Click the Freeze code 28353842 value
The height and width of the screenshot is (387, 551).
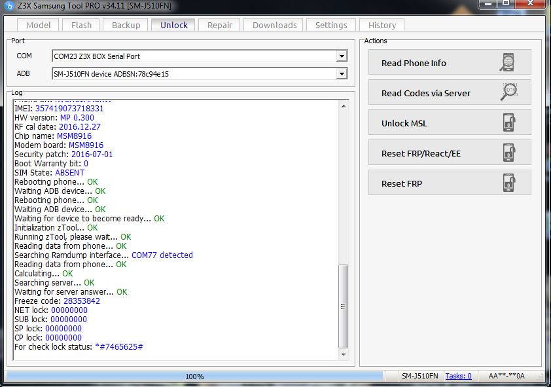(82, 301)
